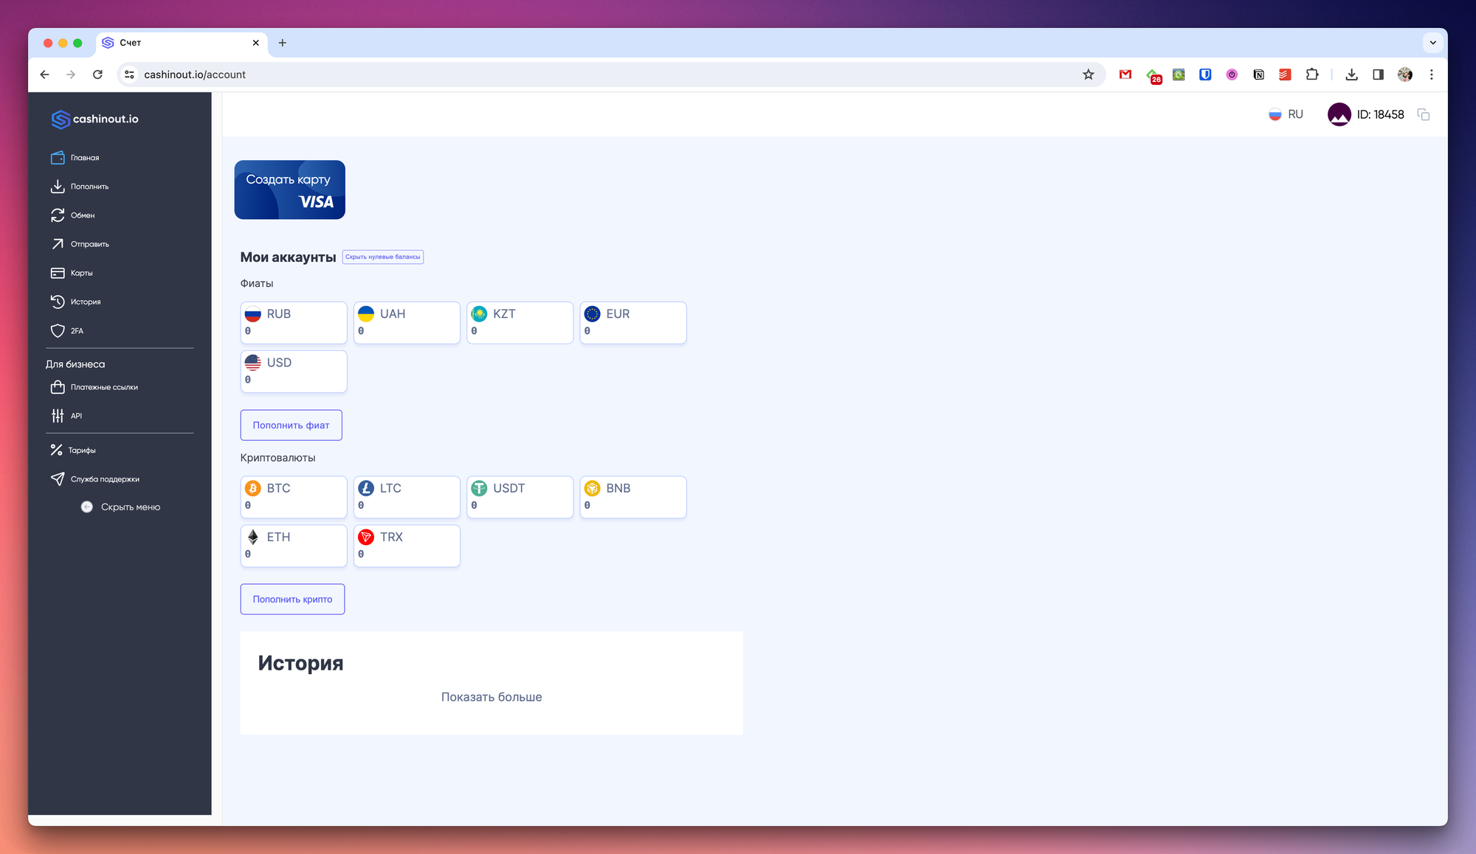Click the Создать карту VISA card
The height and width of the screenshot is (854, 1476).
(289, 190)
